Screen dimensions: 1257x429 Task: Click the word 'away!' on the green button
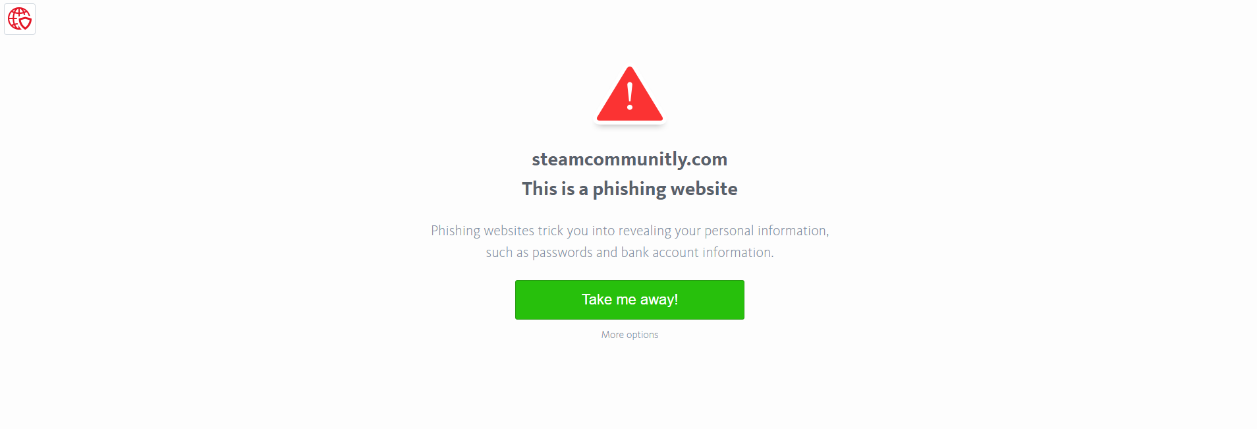point(659,300)
